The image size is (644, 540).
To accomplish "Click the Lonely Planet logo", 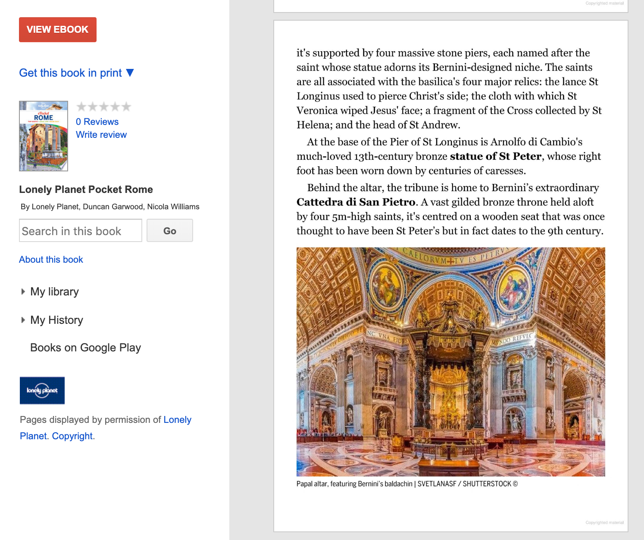I will tap(42, 391).
